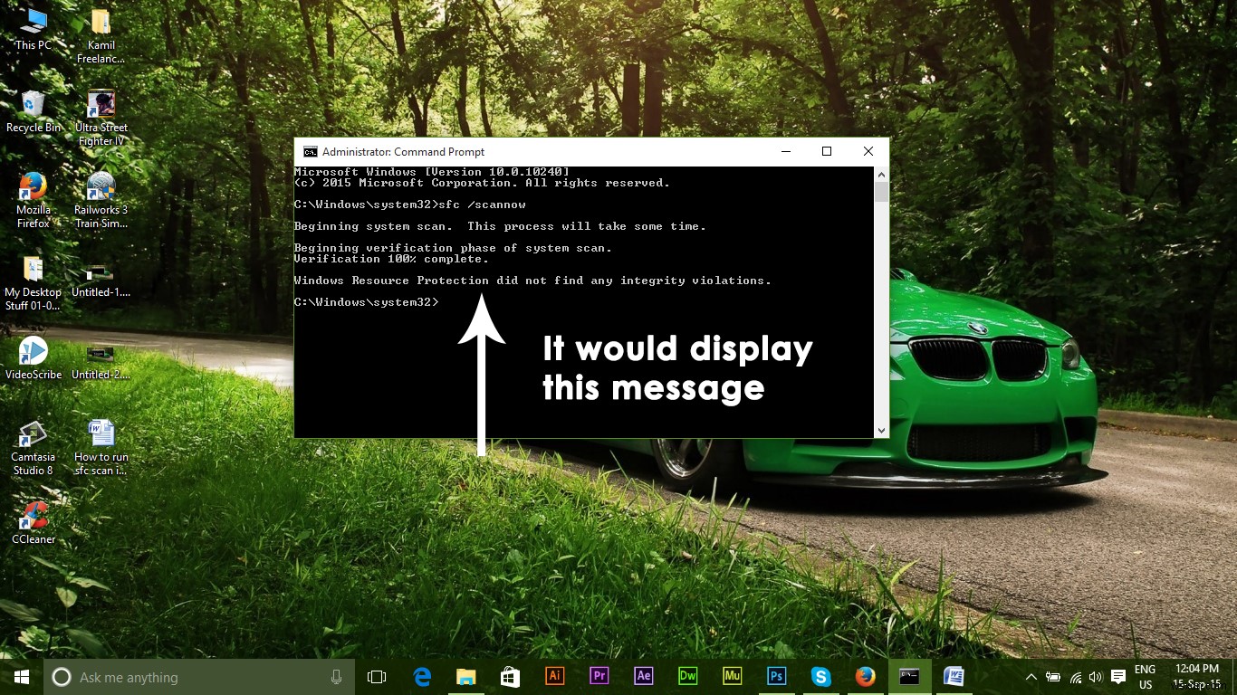Open Command Prompt system menu icon in title bar
The width and height of the screenshot is (1237, 695).
[x=310, y=152]
